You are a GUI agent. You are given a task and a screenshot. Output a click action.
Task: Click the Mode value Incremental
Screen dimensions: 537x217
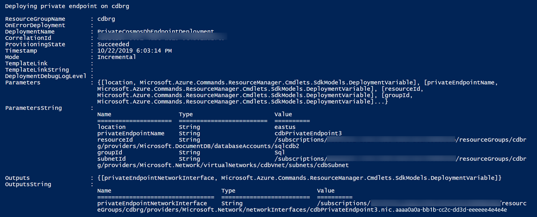click(116, 57)
